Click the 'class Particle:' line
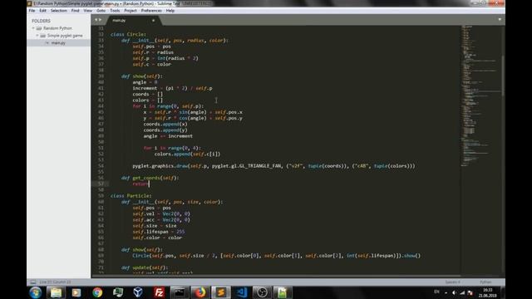 point(131,196)
